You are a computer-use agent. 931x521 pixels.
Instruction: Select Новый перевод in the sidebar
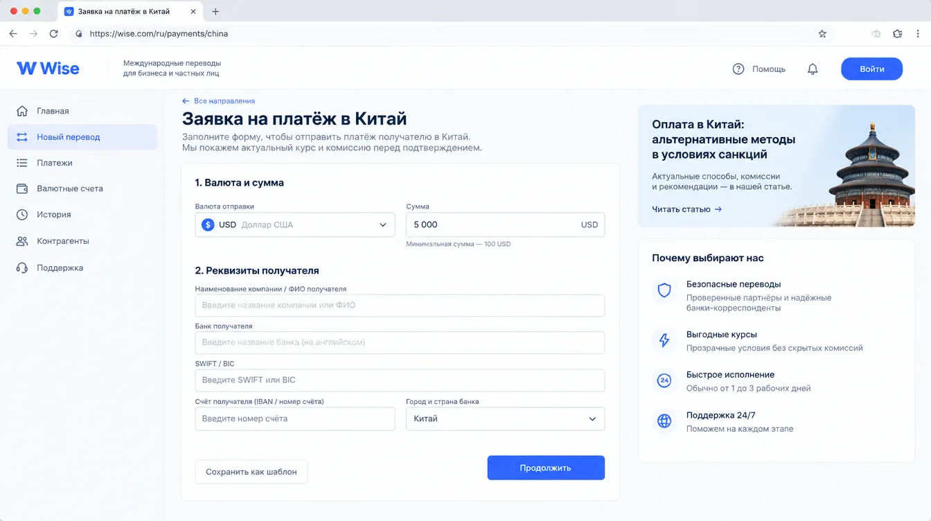click(x=82, y=136)
